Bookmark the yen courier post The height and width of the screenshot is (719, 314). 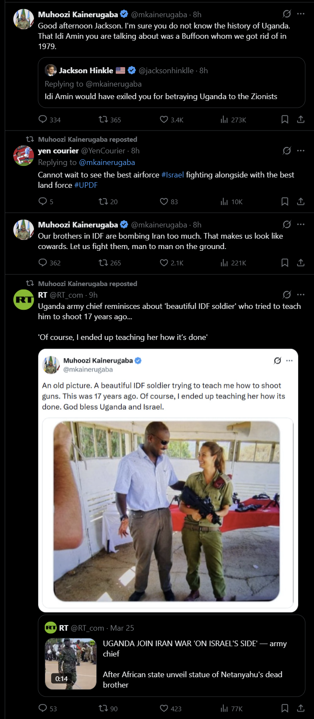coord(285,201)
